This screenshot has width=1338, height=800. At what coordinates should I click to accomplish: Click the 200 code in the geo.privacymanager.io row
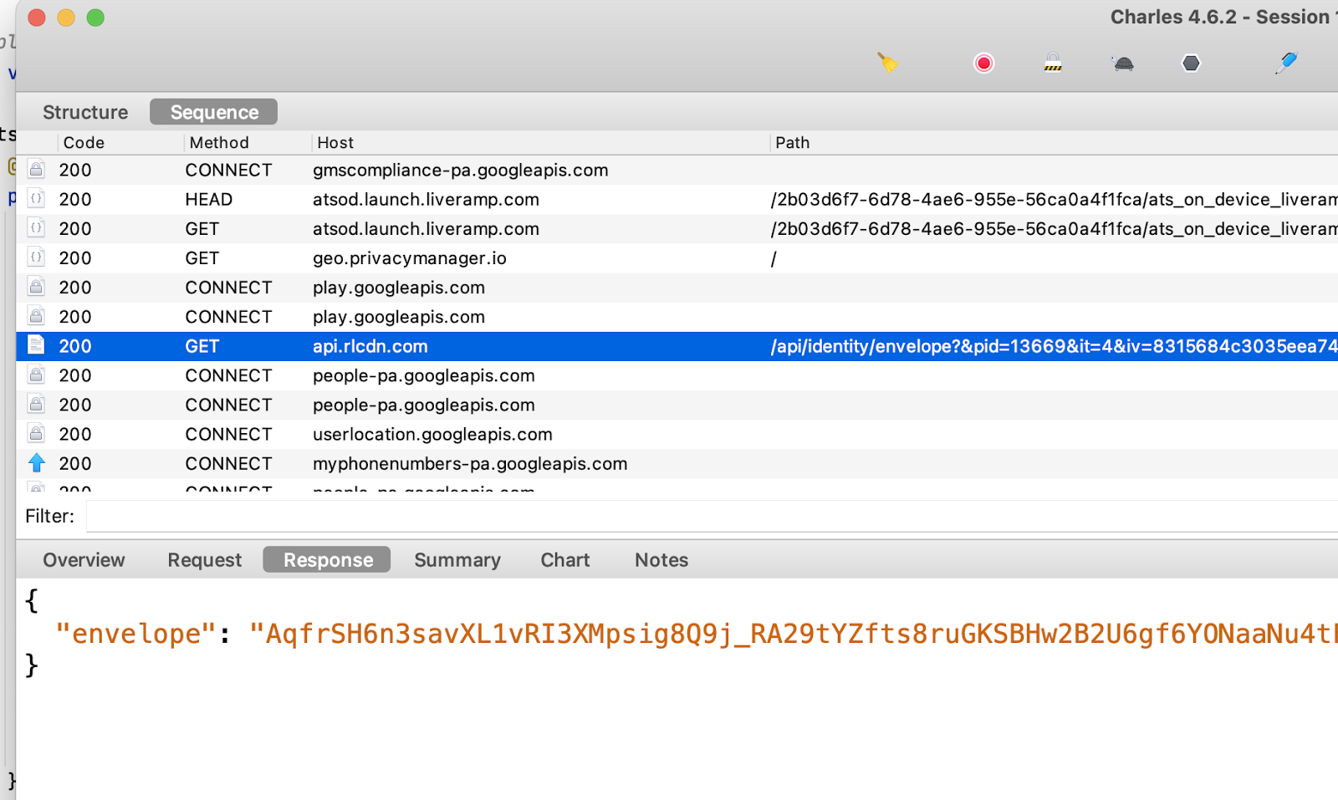(75, 257)
